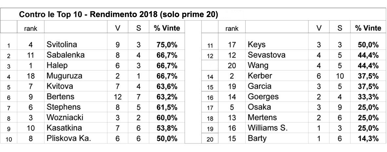Select the Kvitova name cell
The width and height of the screenshot is (387, 152).
[x=60, y=86]
